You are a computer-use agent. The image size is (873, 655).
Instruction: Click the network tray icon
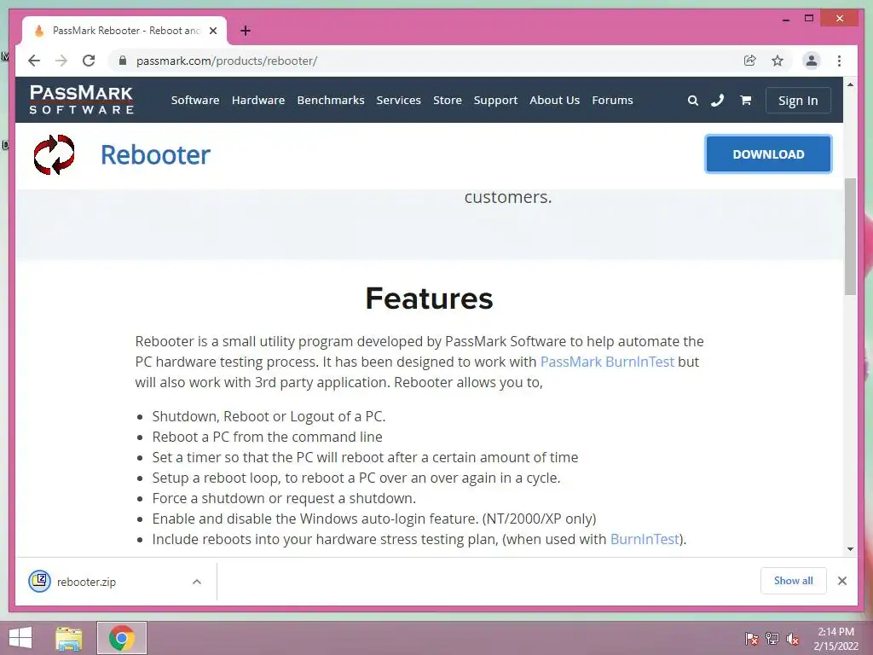pos(772,638)
